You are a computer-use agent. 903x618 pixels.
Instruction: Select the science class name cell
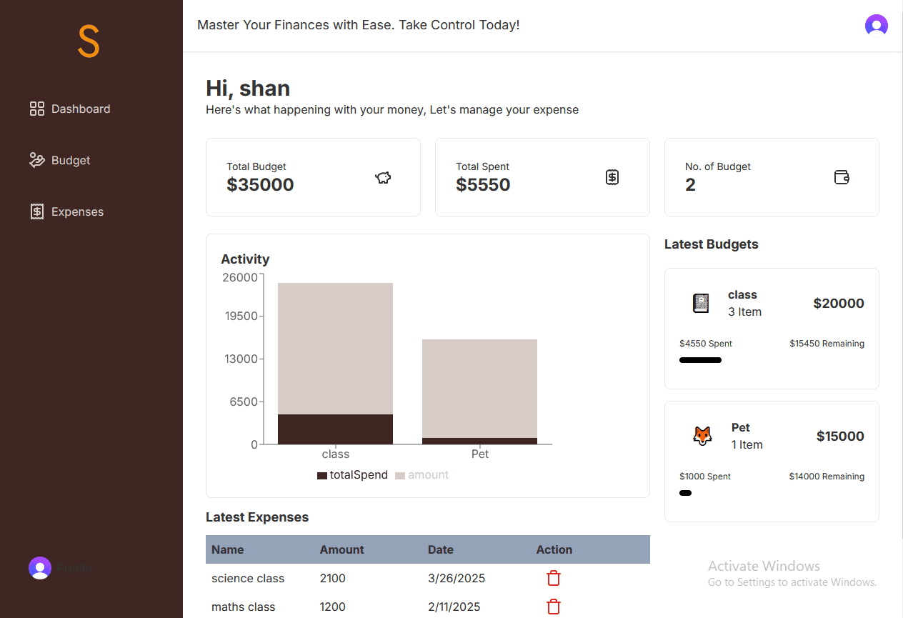click(x=248, y=578)
